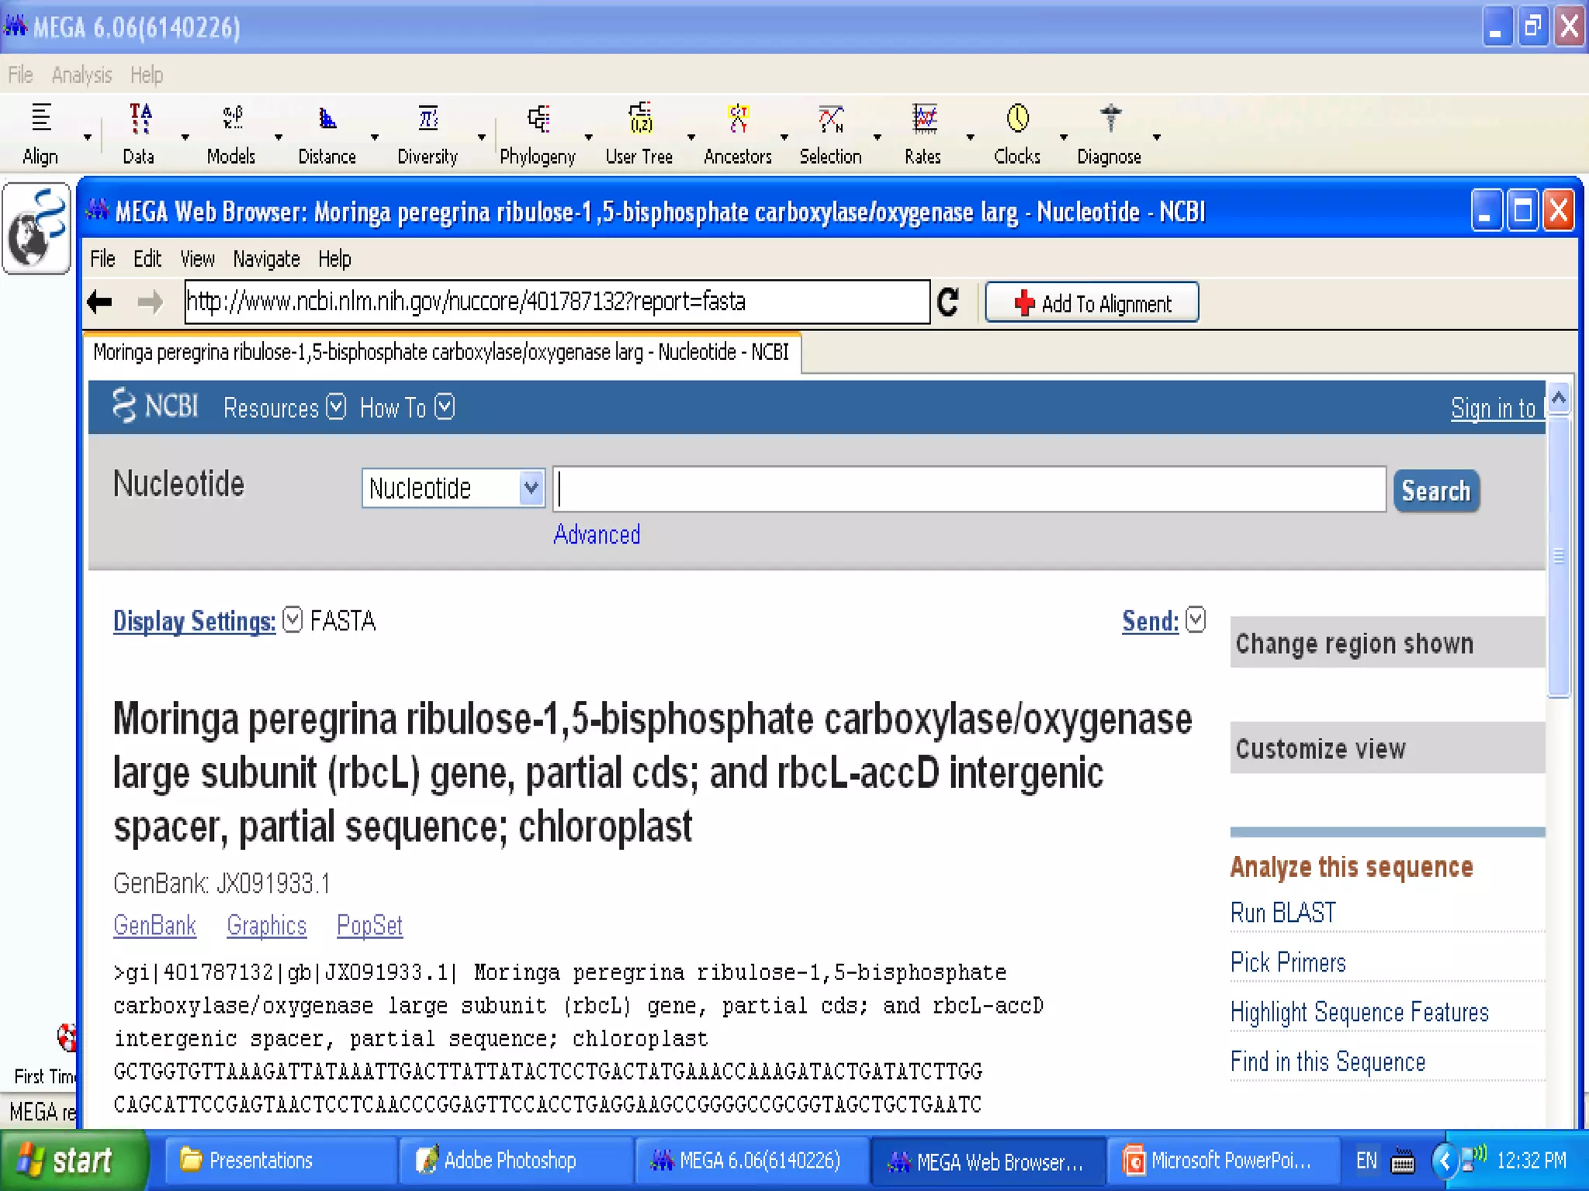Switch to Adobe Photoshop in taskbar

tap(515, 1161)
